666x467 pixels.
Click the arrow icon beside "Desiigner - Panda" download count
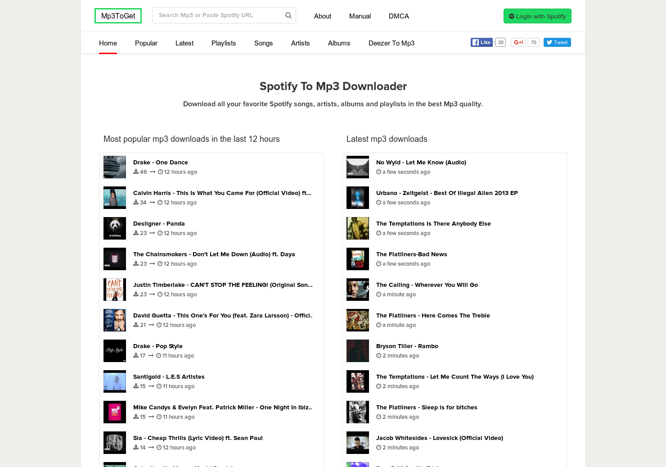click(152, 233)
